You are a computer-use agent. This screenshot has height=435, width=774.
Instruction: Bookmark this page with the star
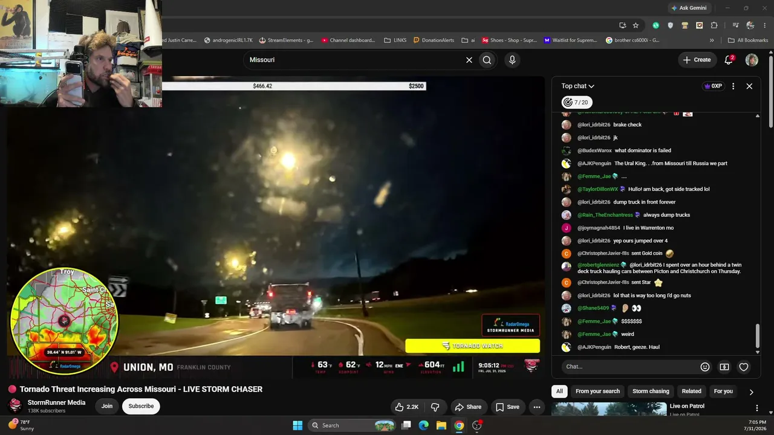point(636,25)
